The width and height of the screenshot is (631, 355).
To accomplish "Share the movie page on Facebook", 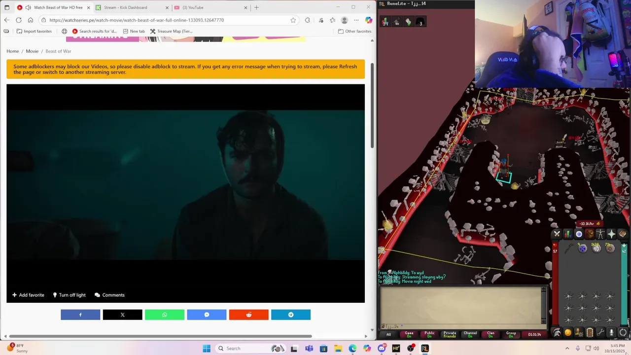I will pyautogui.click(x=80, y=315).
